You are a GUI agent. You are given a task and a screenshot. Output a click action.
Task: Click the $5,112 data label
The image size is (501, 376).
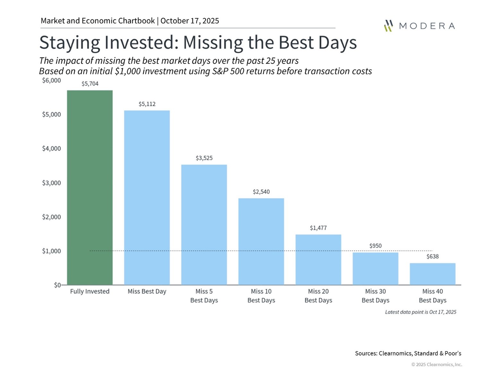147,104
